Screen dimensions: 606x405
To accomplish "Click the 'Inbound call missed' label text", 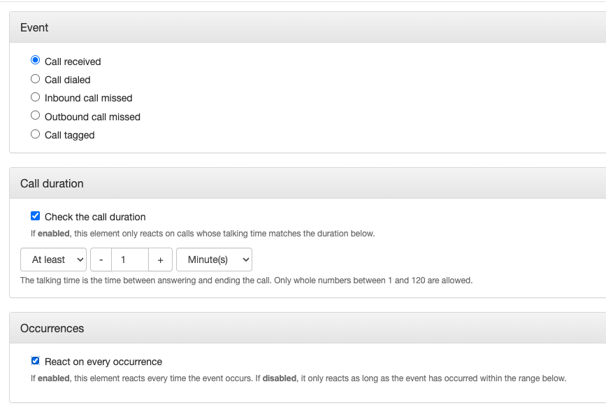I will click(x=89, y=98).
